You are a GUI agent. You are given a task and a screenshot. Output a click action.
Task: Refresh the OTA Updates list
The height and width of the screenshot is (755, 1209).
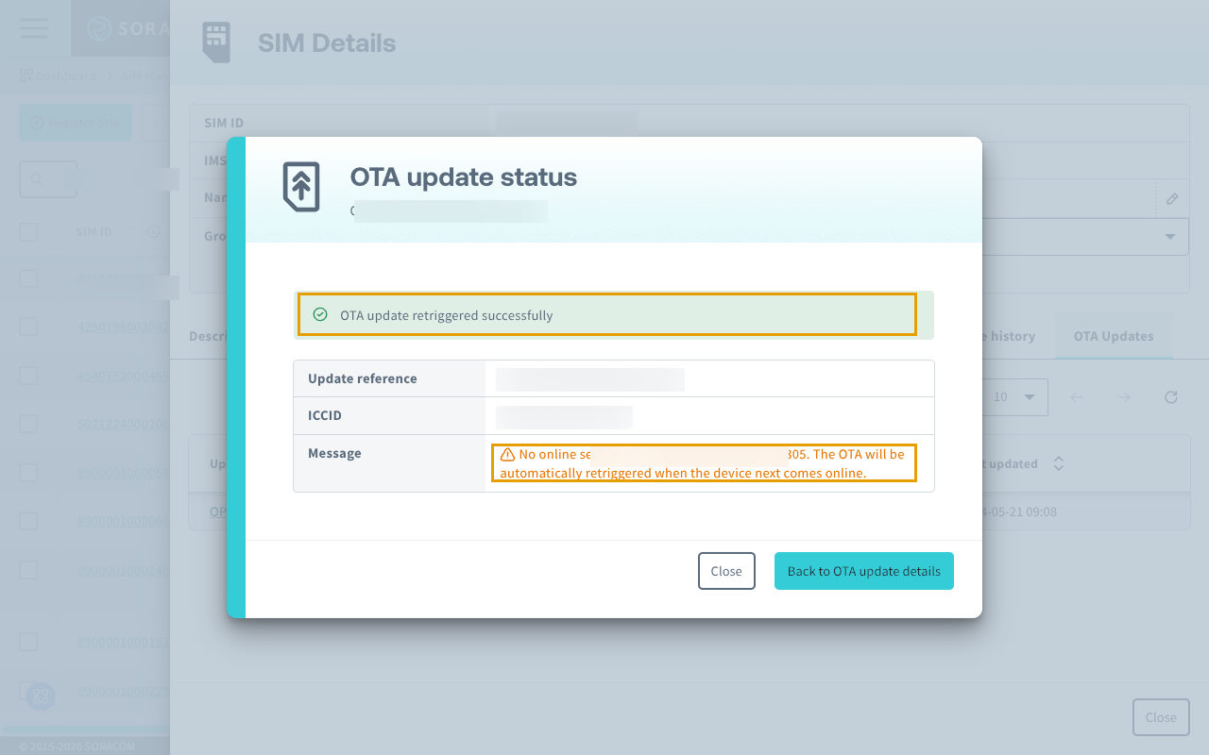point(1170,397)
